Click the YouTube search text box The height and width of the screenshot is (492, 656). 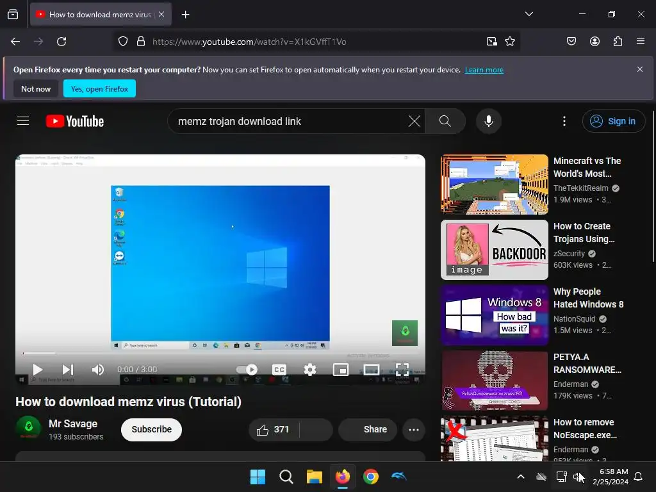click(x=289, y=121)
